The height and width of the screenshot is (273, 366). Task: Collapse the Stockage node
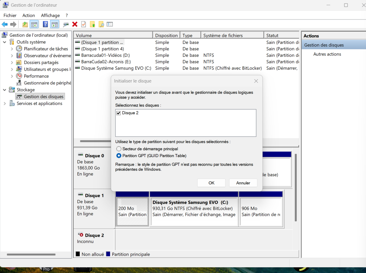coord(5,90)
